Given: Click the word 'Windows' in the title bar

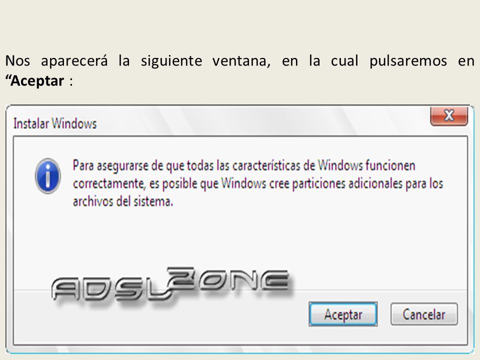Looking at the screenshot, I should (x=74, y=123).
